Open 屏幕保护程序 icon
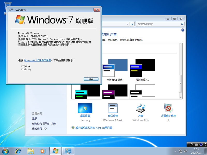The height and width of the screenshot is (155, 207). click(x=168, y=108)
